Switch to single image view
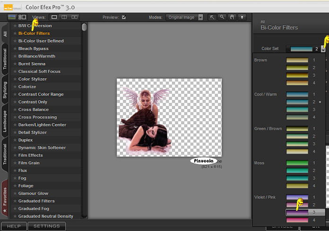The image size is (329, 231). pos(54,17)
